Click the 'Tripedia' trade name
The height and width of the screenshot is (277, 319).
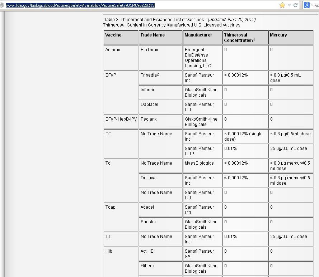[149, 75]
